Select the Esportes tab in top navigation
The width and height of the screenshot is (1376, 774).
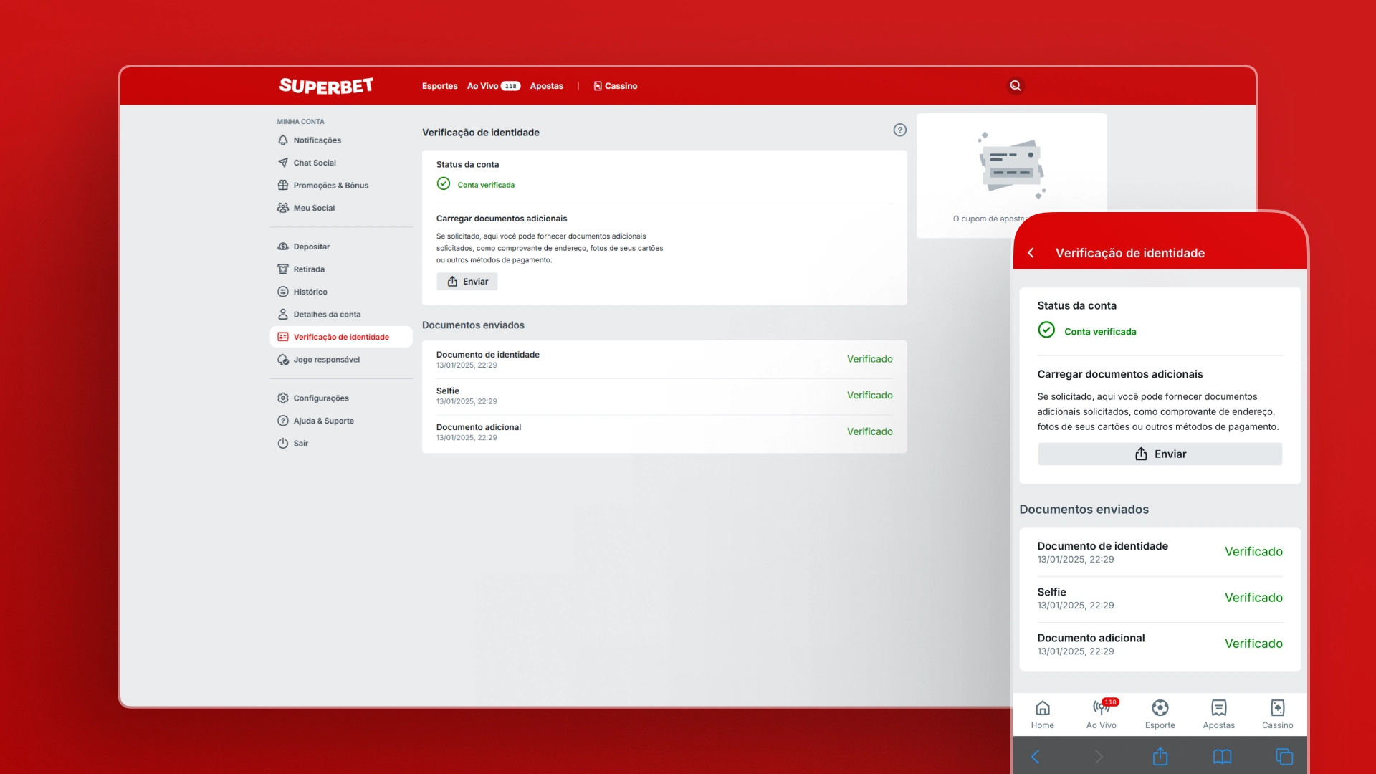pyautogui.click(x=439, y=86)
